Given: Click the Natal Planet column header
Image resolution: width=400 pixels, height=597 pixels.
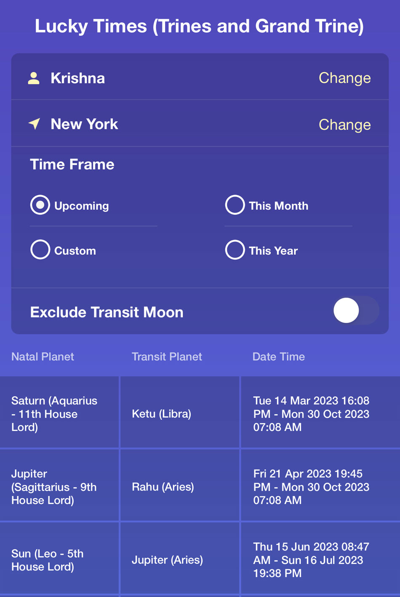Looking at the screenshot, I should 43,357.
